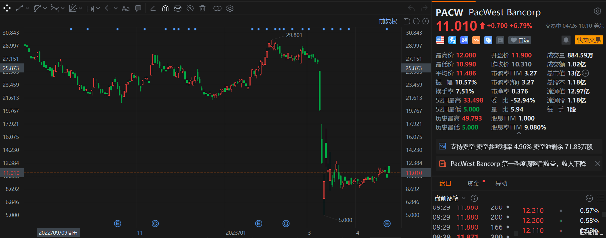This screenshot has height=238, width=606.
Task: Open price alert bell icon
Action: pos(566,40)
